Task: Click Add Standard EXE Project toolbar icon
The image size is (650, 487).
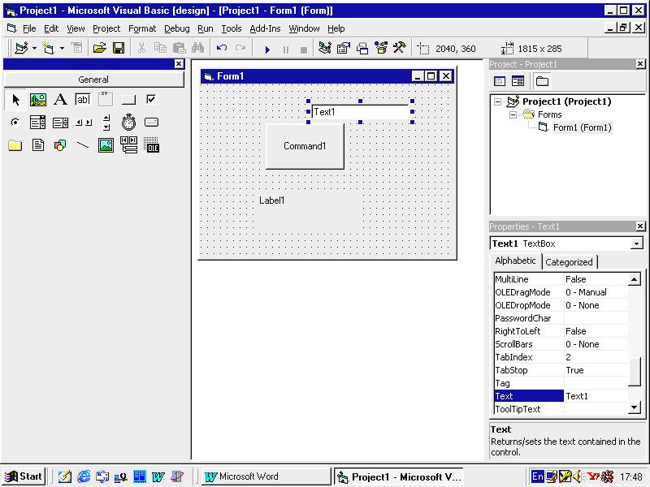Action: 22,49
